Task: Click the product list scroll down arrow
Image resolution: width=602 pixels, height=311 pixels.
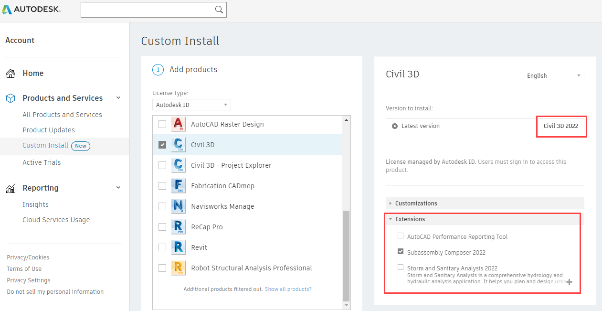Action: (347, 305)
